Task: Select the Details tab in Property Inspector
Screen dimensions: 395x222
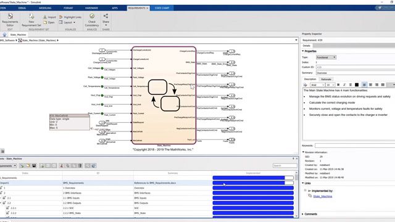Action: 306,46
